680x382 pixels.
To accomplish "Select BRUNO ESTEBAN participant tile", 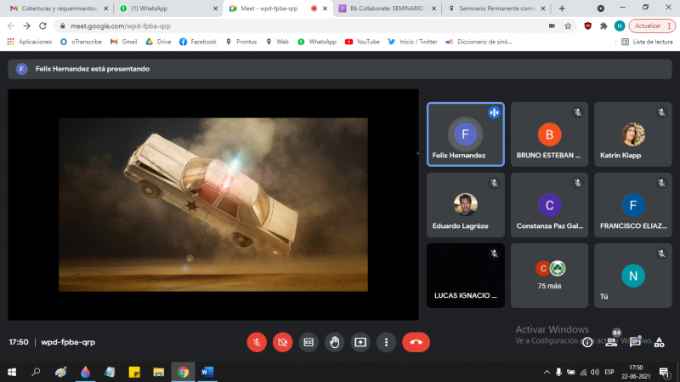I will tap(549, 134).
